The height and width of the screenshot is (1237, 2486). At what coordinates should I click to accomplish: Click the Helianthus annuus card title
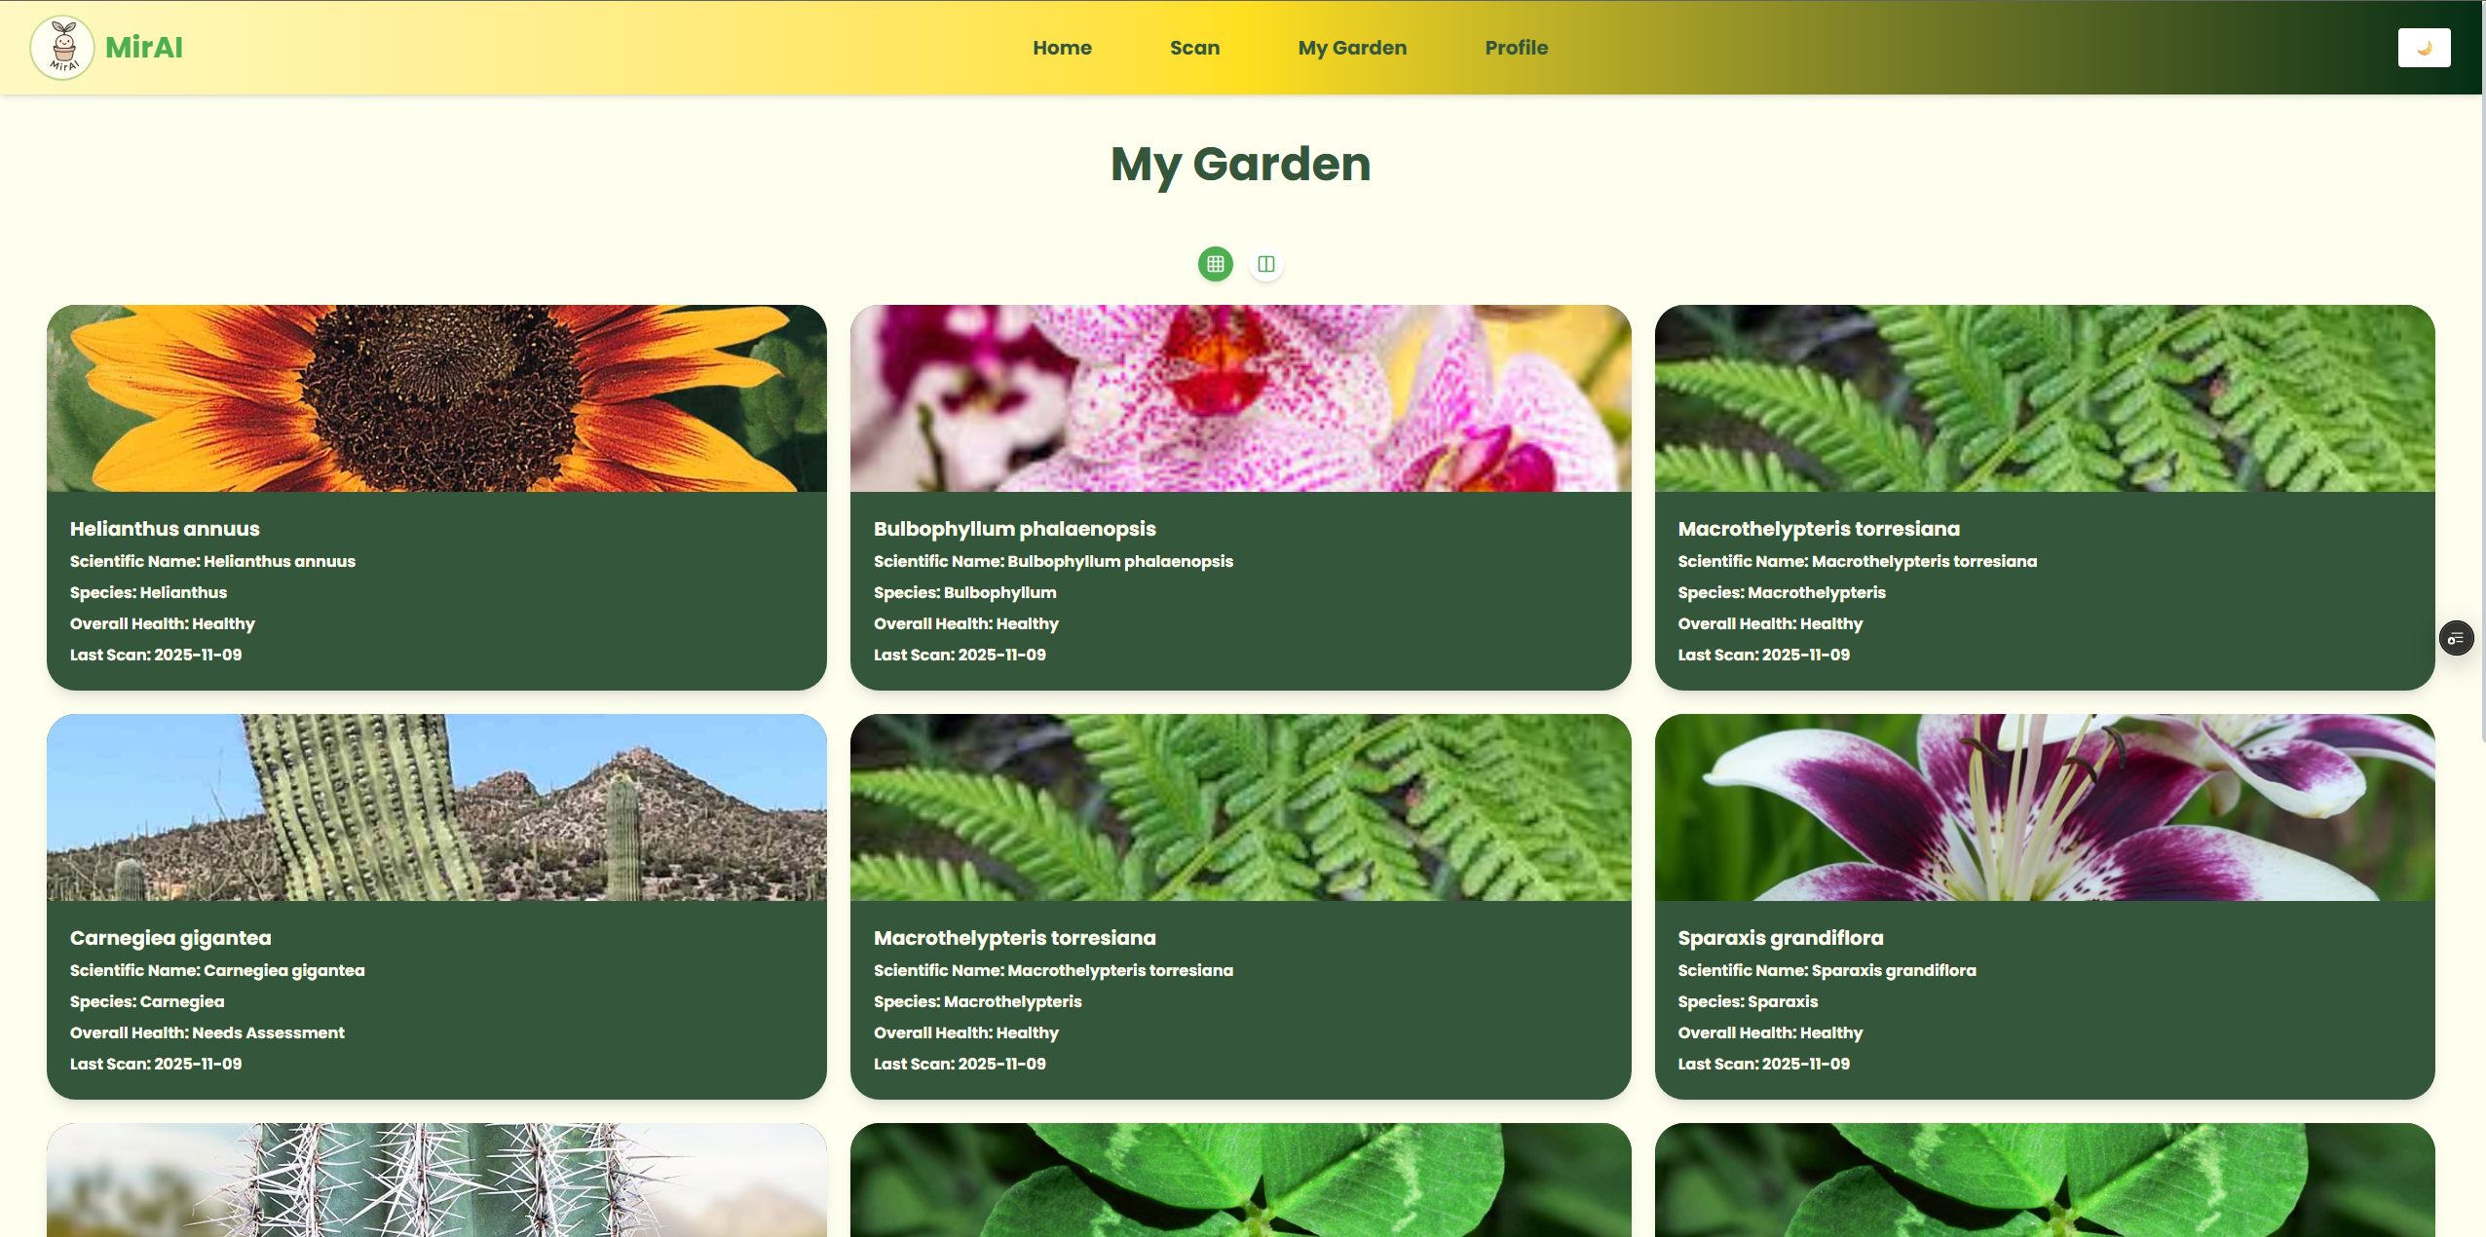[x=165, y=529]
